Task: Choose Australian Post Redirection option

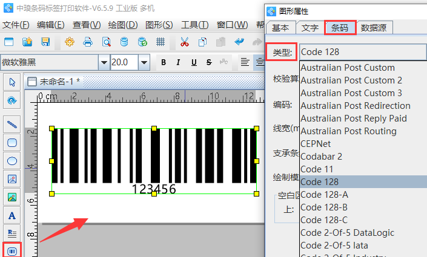Action: (363, 106)
